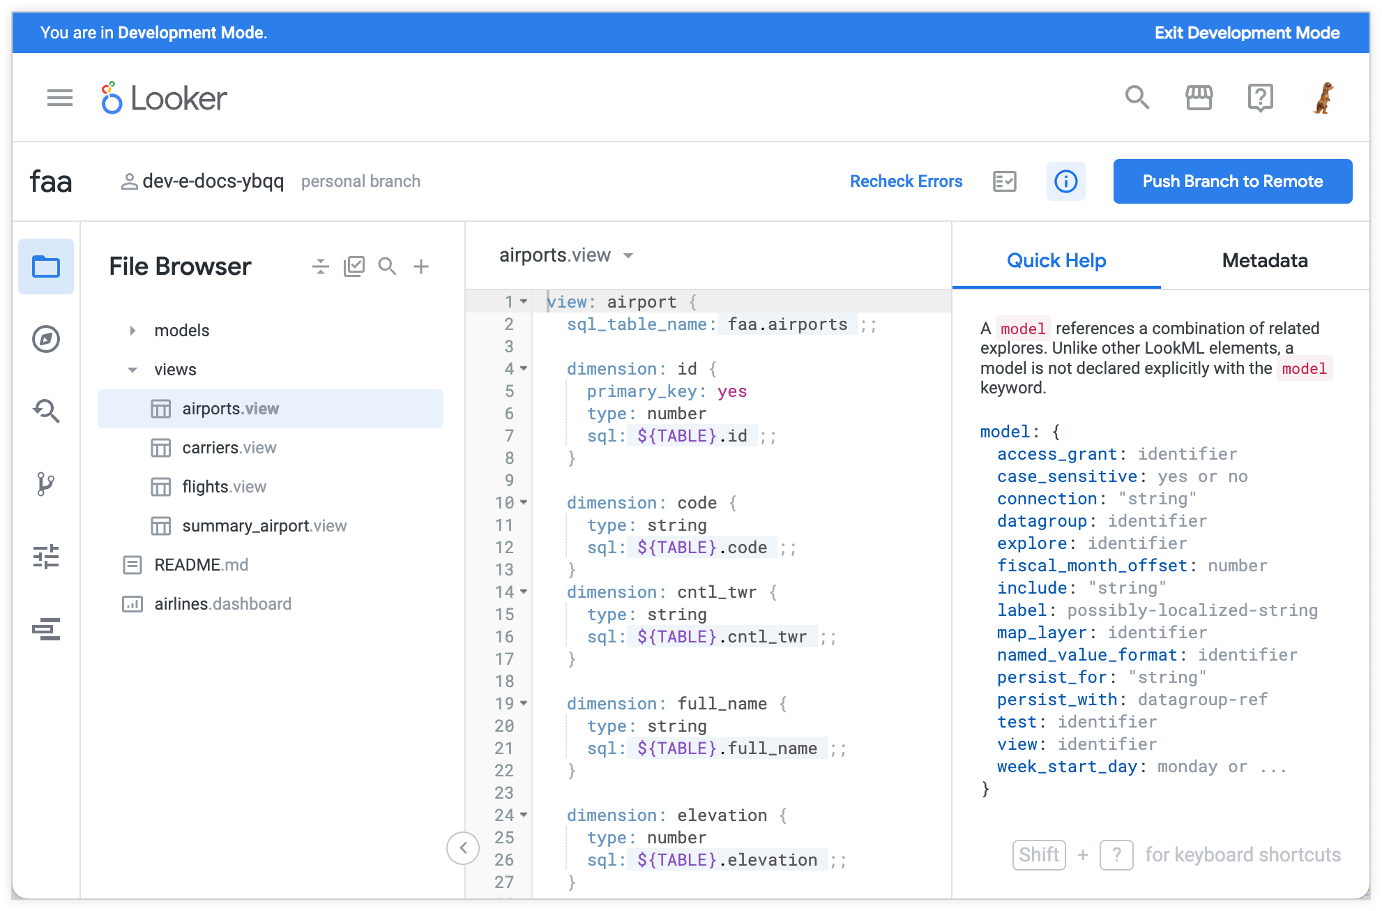1382x911 pixels.
Task: Open the Object Browser compass icon
Action: click(x=46, y=339)
